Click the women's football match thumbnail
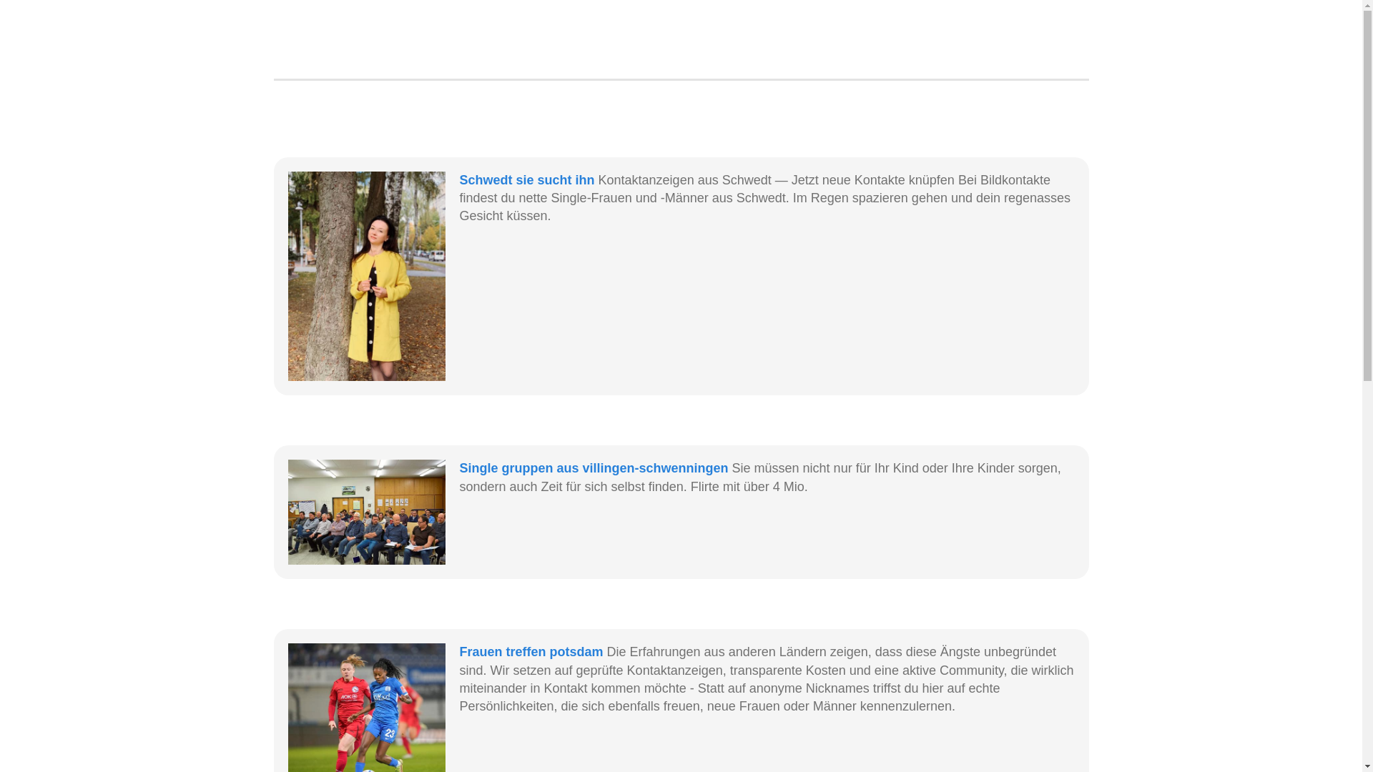1373x772 pixels. pyautogui.click(x=366, y=708)
